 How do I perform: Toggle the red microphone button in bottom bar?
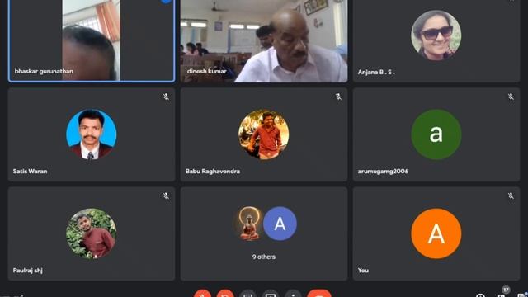tap(202, 294)
